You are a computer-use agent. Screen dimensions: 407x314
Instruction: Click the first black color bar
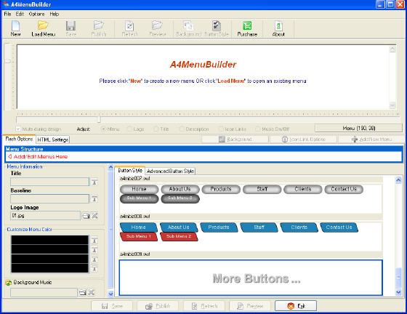click(49, 240)
